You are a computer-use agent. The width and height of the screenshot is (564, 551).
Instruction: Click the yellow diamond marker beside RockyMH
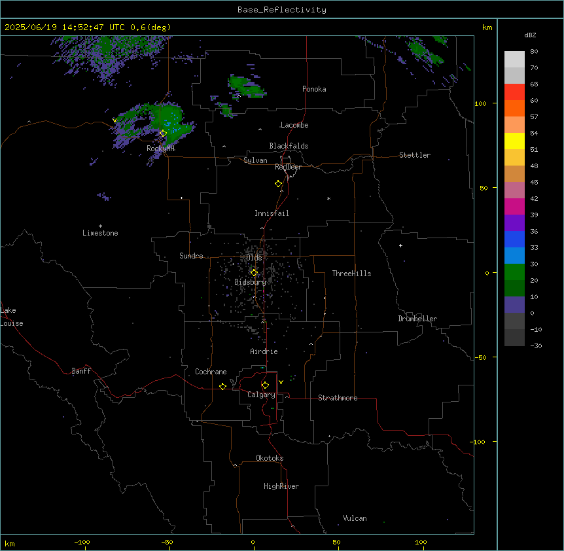pos(163,133)
